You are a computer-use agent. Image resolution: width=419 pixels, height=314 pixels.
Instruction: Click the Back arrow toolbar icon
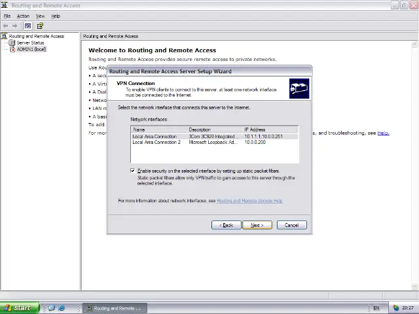coord(5,26)
